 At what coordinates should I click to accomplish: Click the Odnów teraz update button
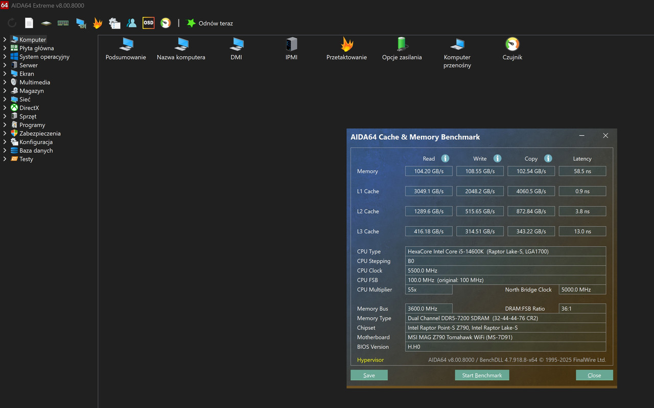point(209,23)
